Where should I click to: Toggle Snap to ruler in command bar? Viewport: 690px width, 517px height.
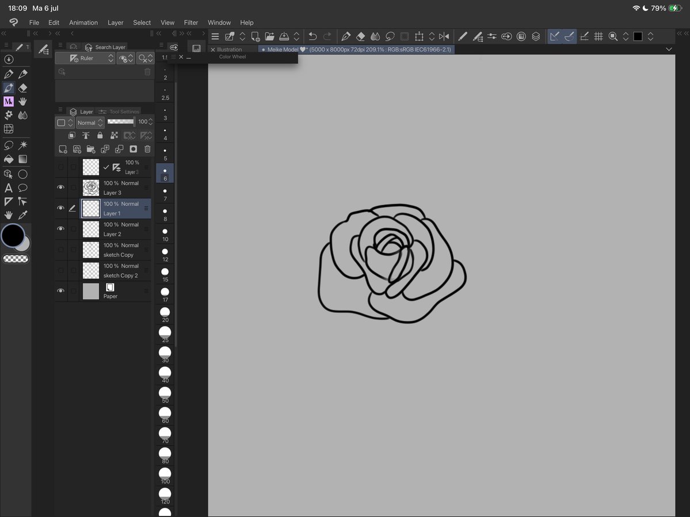[554, 36]
